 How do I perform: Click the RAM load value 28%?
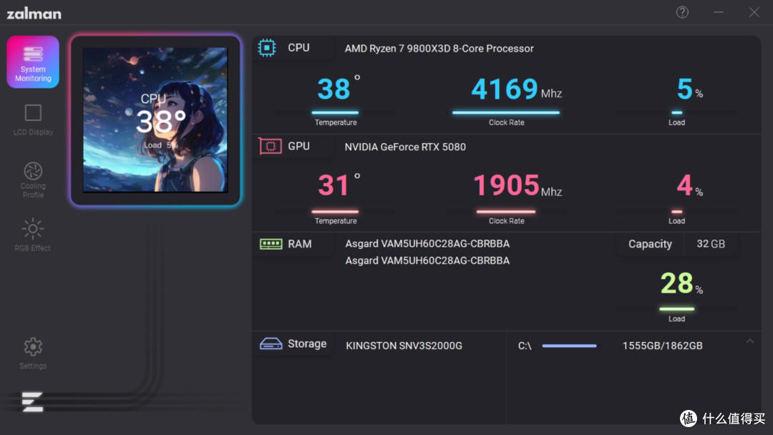(682, 283)
